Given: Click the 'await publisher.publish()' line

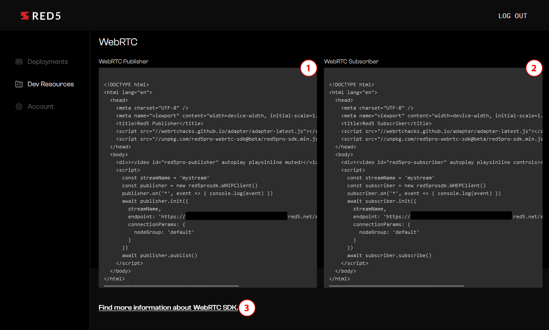Looking at the screenshot, I should [160, 255].
